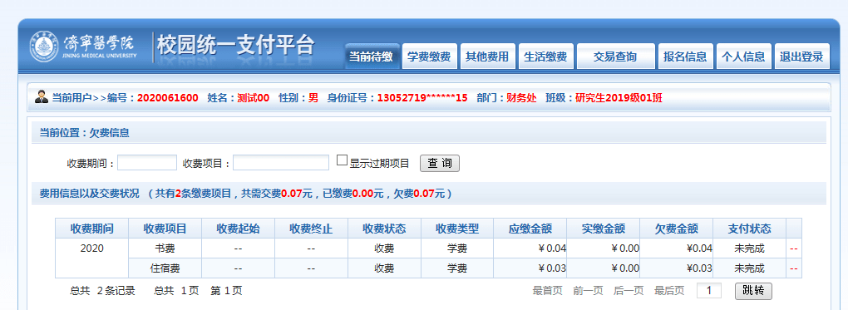Click the 应缴金额 column header
Image resolution: width=848 pixels, height=310 pixels.
click(530, 229)
